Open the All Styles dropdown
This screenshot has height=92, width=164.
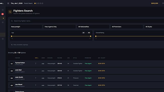pos(154,27)
